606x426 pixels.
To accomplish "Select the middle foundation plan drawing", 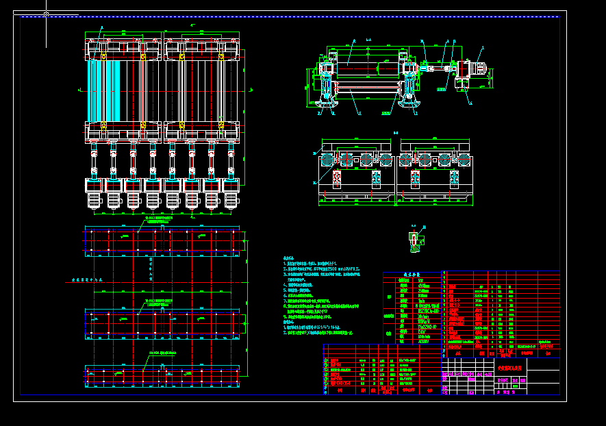I will [x=164, y=324].
